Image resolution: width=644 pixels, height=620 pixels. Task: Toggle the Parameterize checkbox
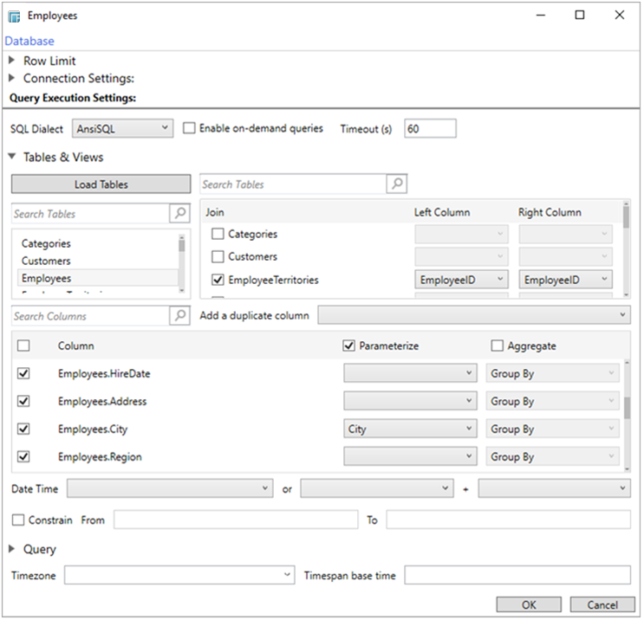click(349, 346)
